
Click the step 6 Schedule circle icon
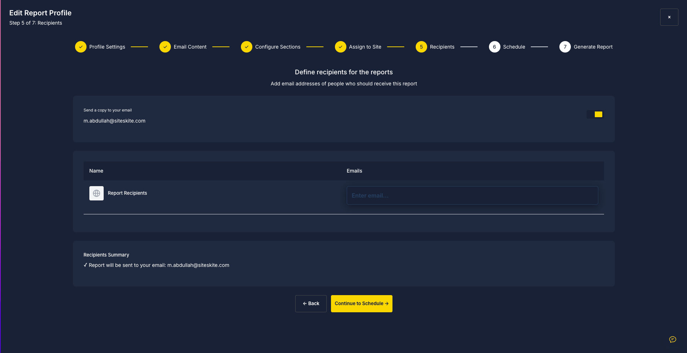click(x=495, y=47)
